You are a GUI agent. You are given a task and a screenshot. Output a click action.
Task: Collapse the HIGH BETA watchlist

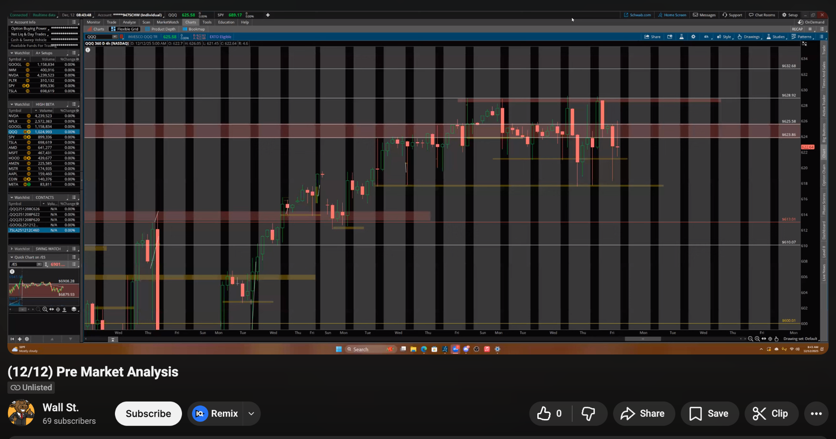click(12, 105)
